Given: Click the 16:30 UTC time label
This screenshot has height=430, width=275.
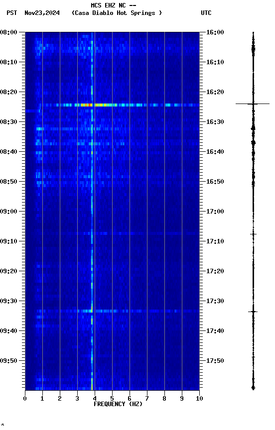Looking at the screenshot, I should pos(215,122).
